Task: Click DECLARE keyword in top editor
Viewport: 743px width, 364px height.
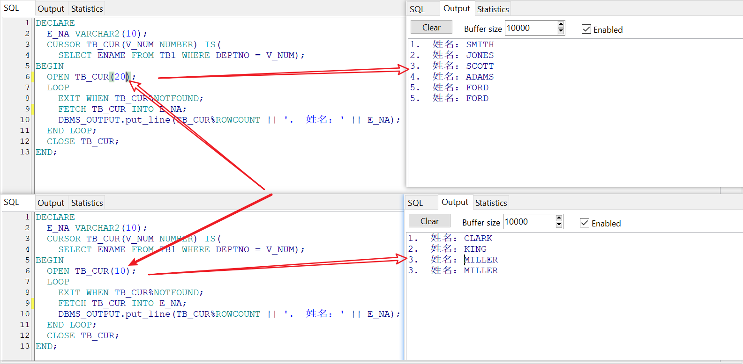Action: point(55,23)
